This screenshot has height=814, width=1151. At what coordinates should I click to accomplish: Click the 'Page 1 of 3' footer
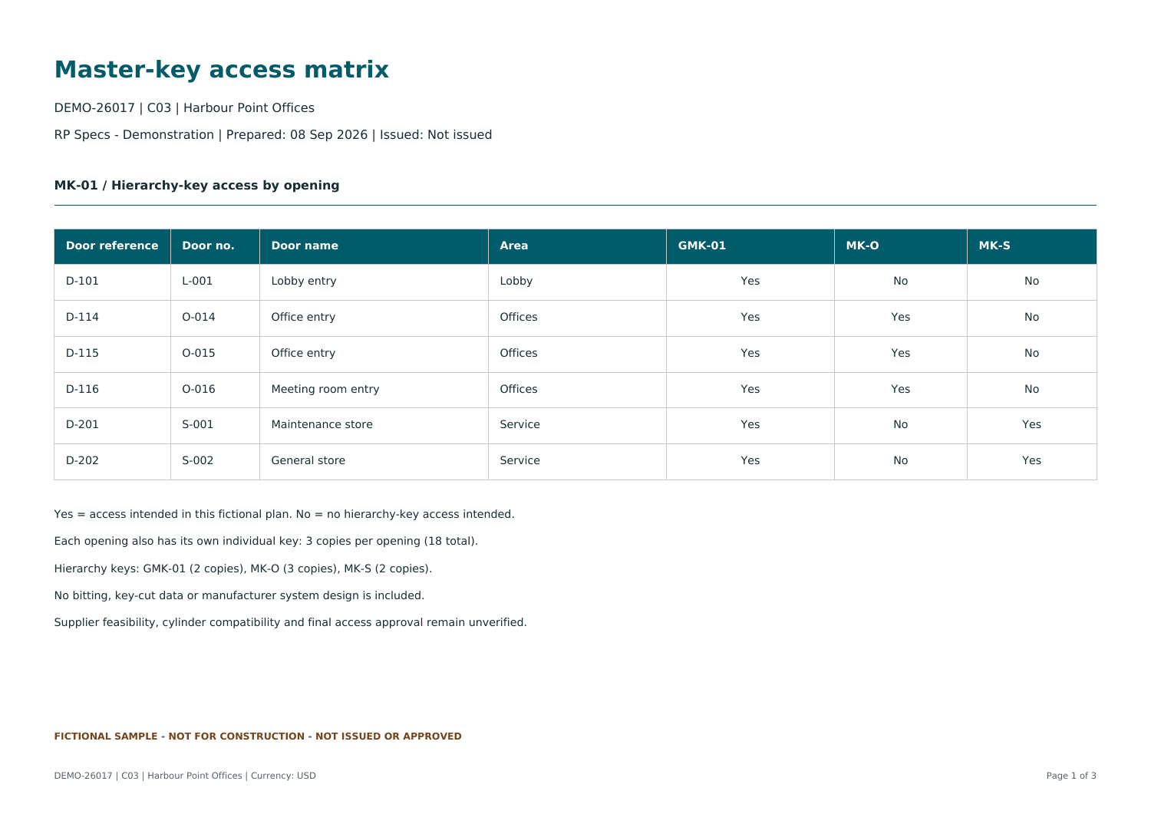(1071, 776)
